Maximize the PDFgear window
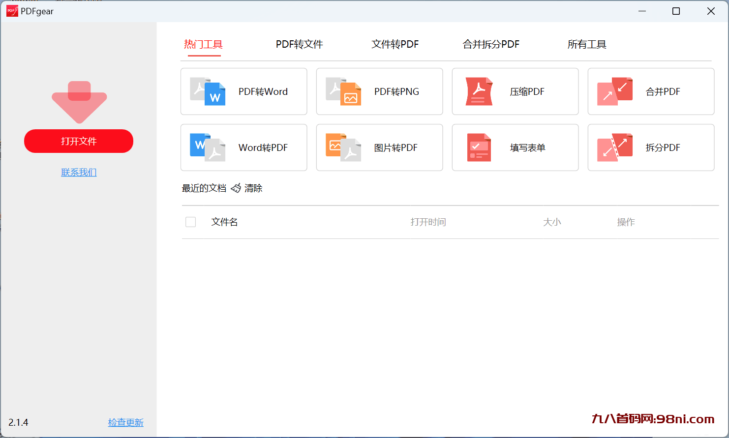 (x=676, y=11)
